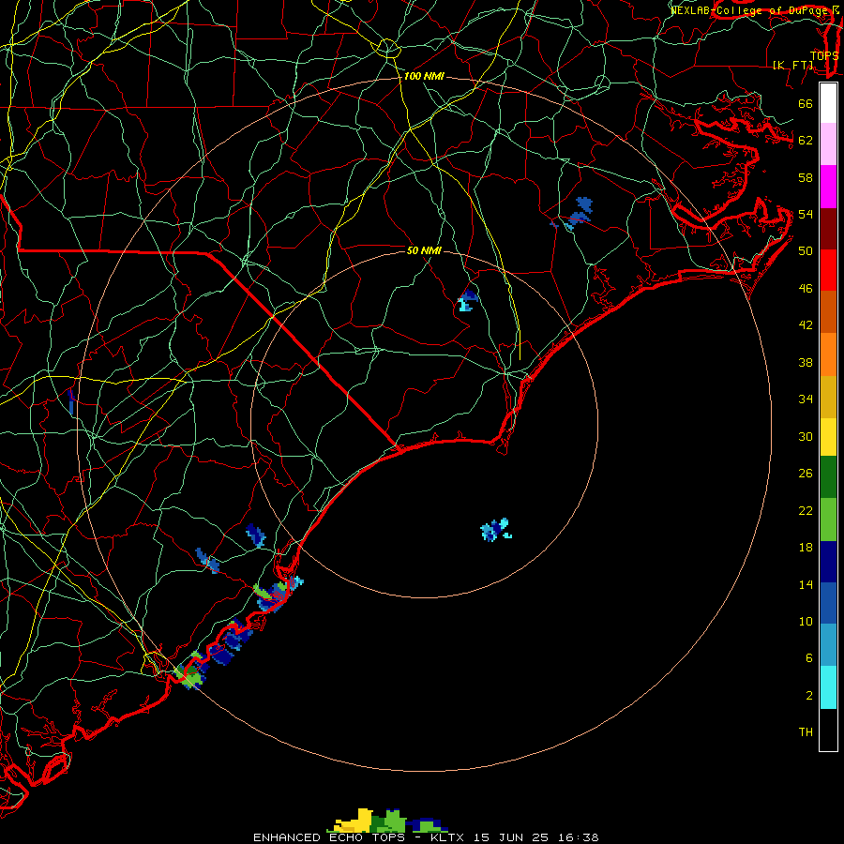Image resolution: width=844 pixels, height=844 pixels.
Task: Click the "TH" legend label
Action: (806, 732)
